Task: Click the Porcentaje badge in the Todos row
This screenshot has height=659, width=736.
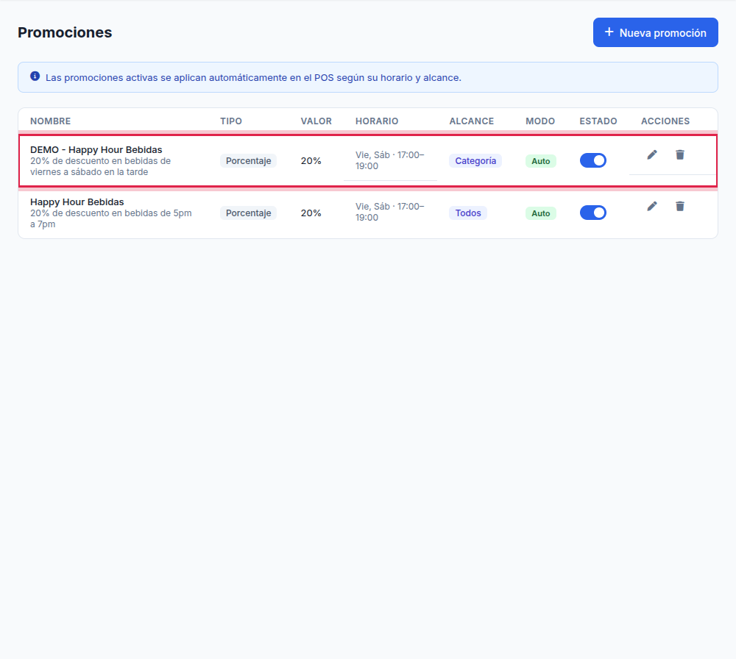Action: [248, 213]
